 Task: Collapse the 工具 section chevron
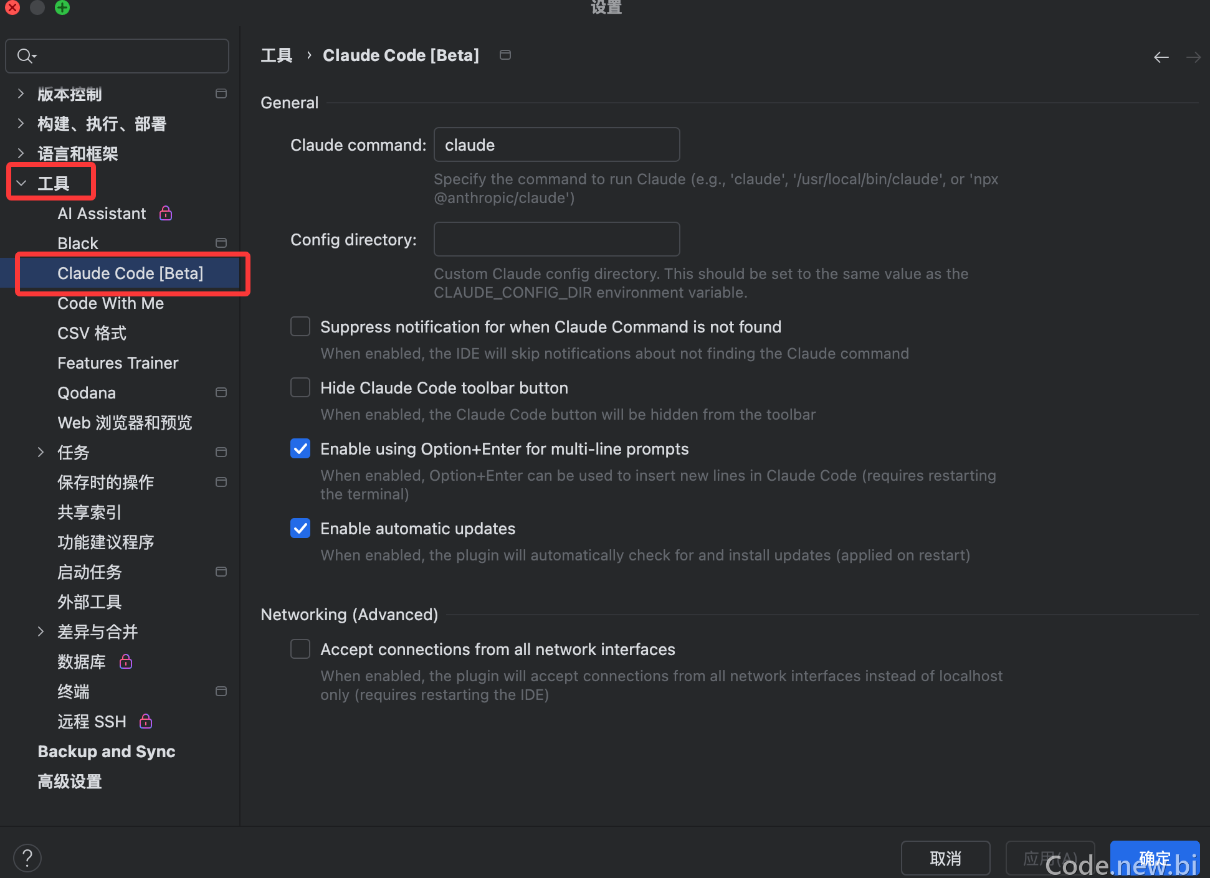pyautogui.click(x=21, y=183)
